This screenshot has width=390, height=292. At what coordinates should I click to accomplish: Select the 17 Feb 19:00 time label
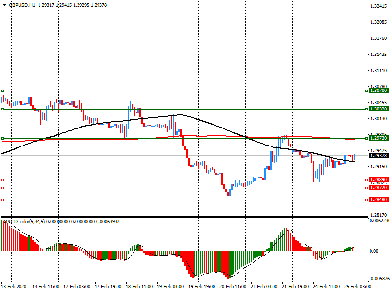pyautogui.click(x=108, y=286)
